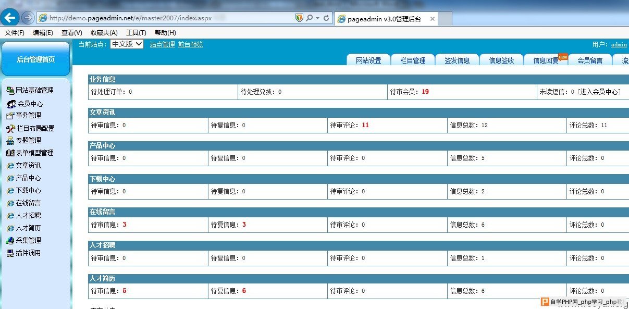Click the 会员中心 sidebar icon
629x309 pixels.
pyautogui.click(x=11, y=104)
